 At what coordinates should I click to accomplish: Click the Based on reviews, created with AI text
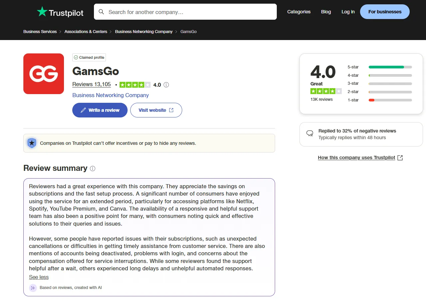[x=71, y=288]
